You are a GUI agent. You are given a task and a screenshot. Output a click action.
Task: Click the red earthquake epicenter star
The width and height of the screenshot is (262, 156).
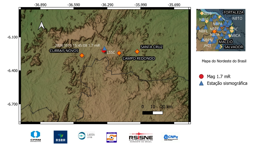[103, 51]
